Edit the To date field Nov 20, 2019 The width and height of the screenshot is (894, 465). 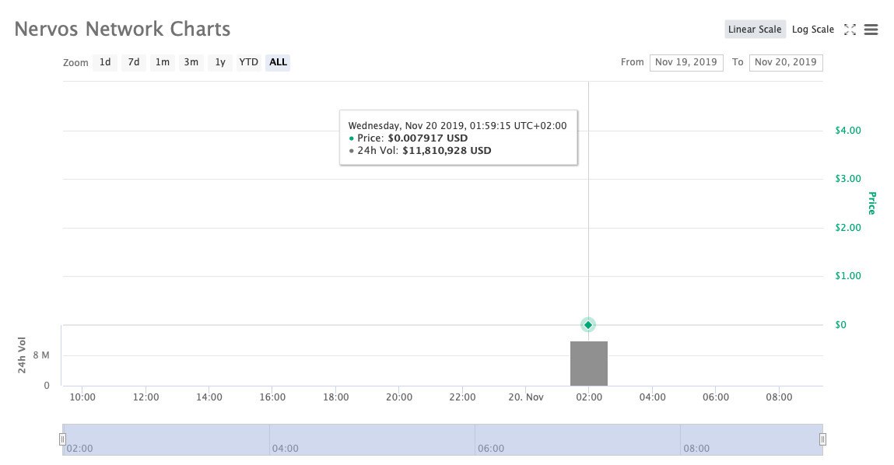point(786,62)
